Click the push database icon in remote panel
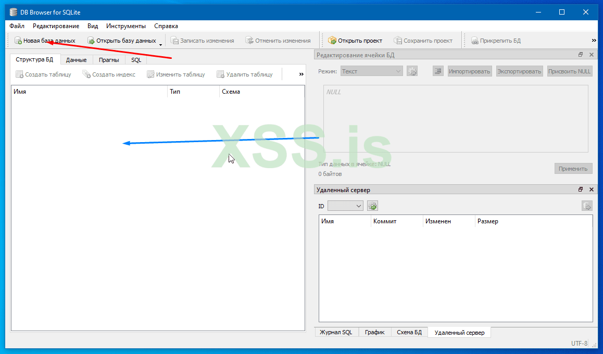This screenshot has height=354, width=603. 587,206
